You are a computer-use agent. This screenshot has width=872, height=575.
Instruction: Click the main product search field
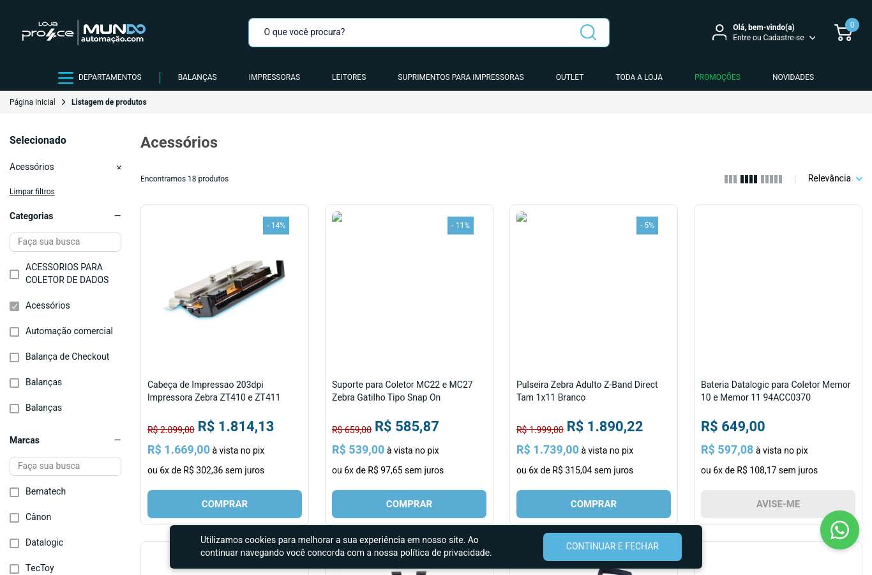pyautogui.click(x=429, y=33)
